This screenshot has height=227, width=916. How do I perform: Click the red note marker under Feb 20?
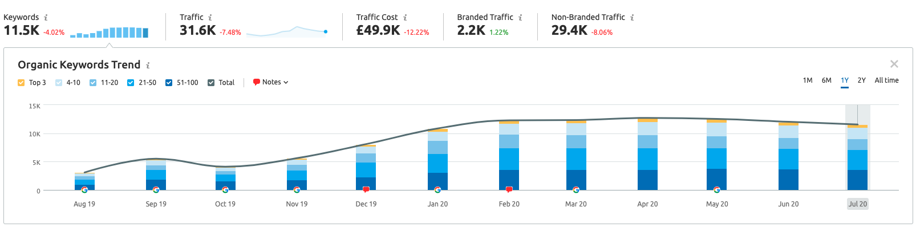coord(509,190)
